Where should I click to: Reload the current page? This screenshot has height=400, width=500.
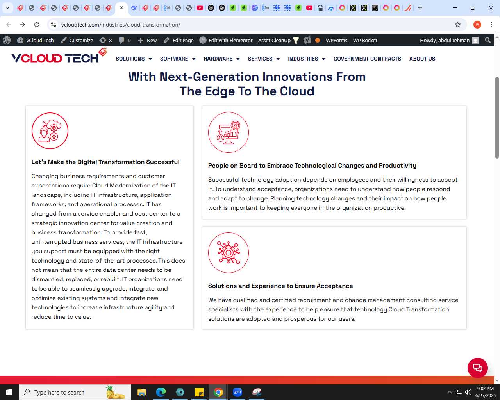pyautogui.click(x=37, y=25)
